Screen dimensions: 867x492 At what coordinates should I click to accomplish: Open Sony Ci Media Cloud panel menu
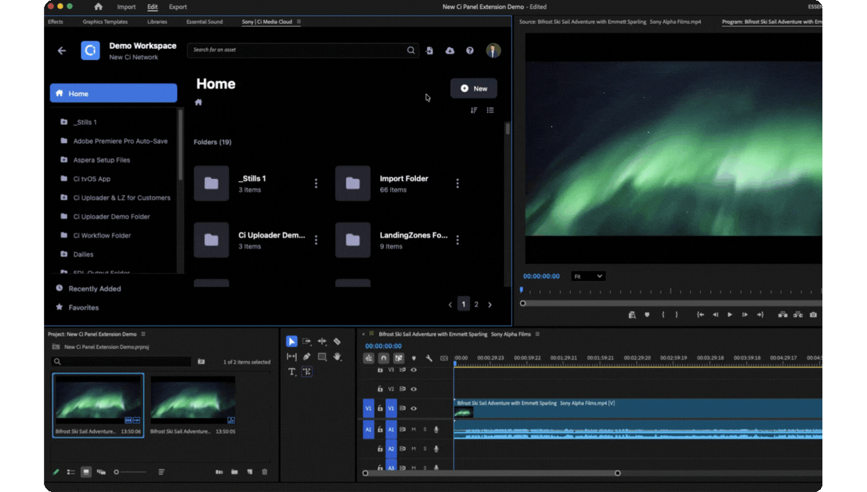tap(299, 22)
